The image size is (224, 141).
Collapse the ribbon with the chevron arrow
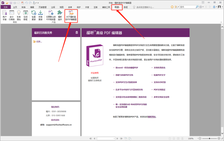tap(221, 22)
